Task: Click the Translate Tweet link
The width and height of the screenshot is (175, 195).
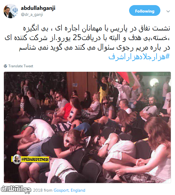Action: pos(21,66)
